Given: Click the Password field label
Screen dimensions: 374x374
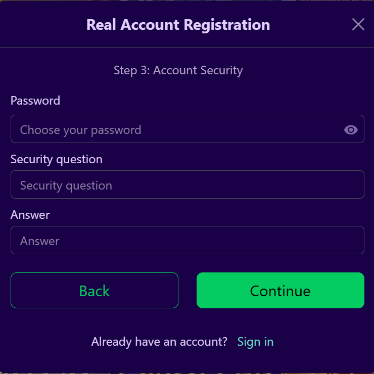Looking at the screenshot, I should click(35, 101).
